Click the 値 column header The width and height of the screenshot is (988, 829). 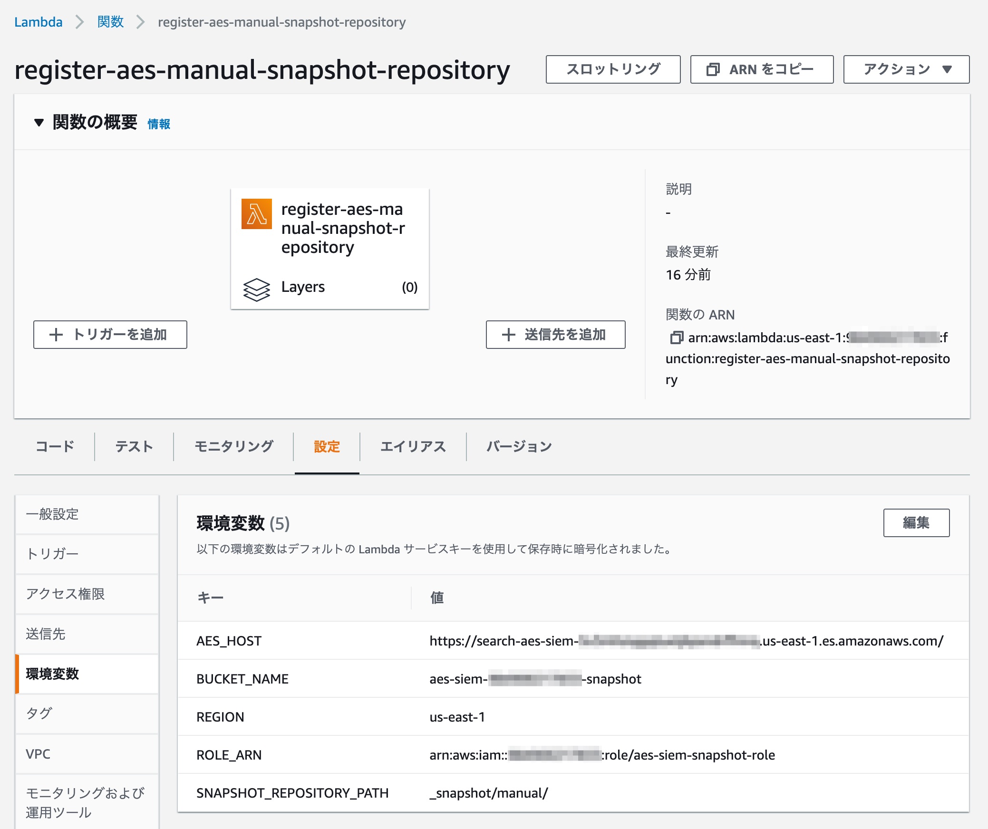(x=437, y=598)
